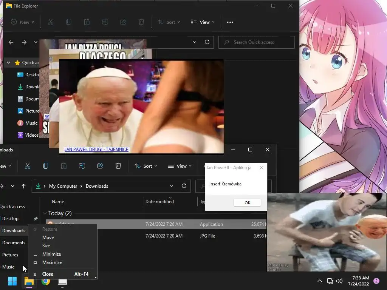Click File Explorer taskbar icon
Image resolution: width=387 pixels, height=290 pixels.
(29, 281)
